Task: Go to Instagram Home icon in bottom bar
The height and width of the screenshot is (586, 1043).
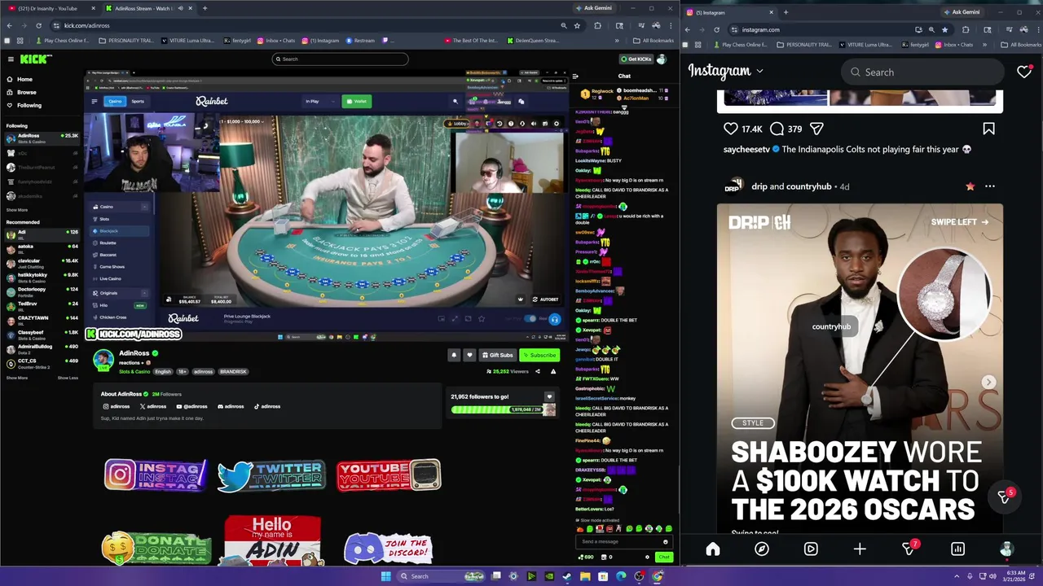Action: (713, 549)
